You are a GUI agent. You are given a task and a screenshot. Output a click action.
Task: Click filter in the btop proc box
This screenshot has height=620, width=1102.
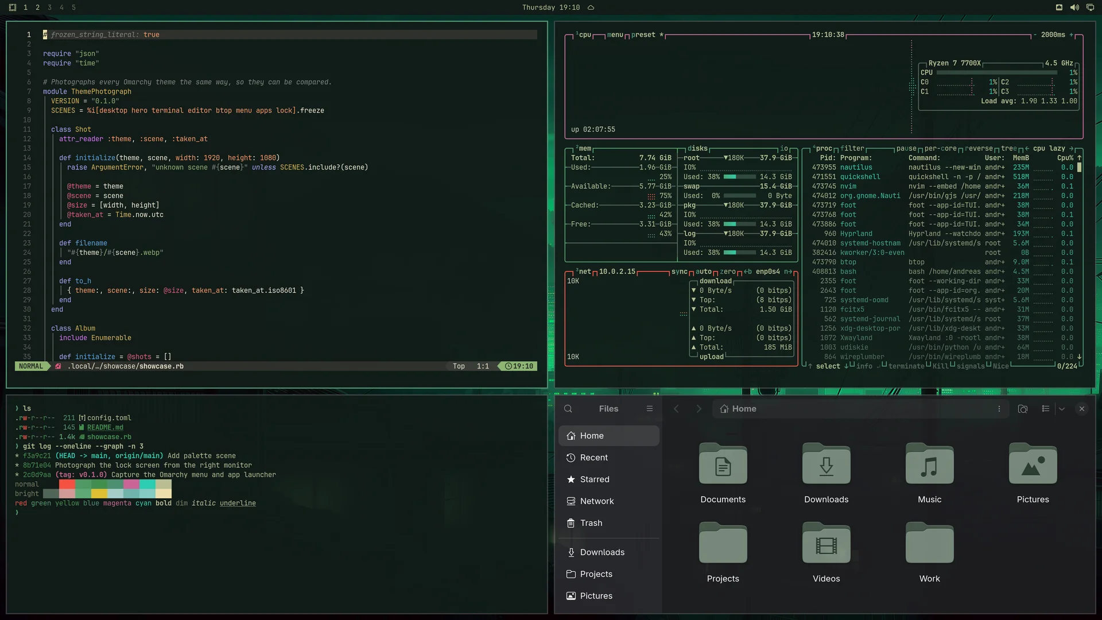[852, 149]
